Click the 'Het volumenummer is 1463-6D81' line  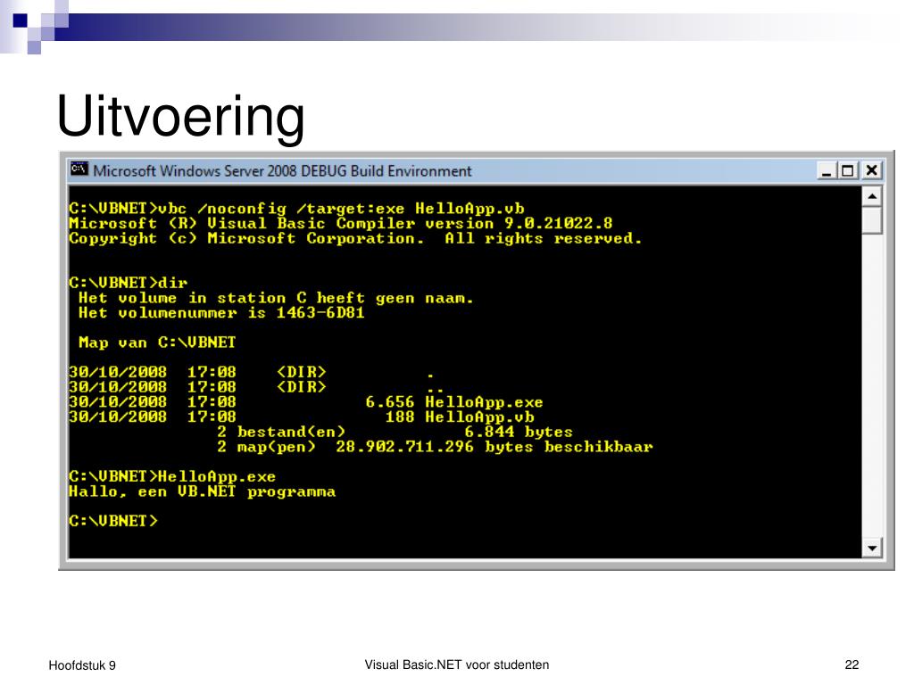[221, 313]
